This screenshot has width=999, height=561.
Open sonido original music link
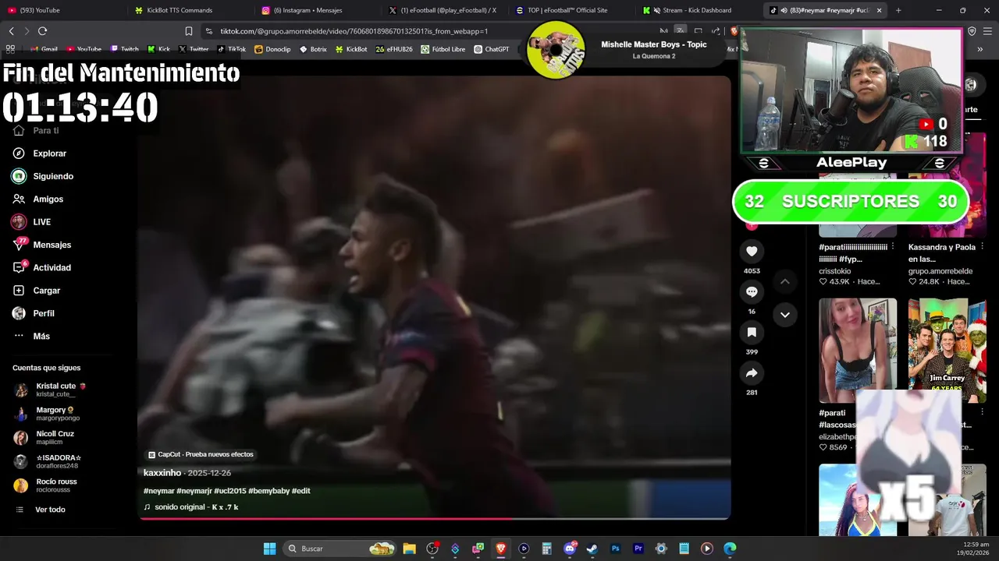coord(191,507)
